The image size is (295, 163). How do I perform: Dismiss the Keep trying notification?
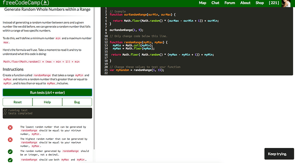pos(279,154)
